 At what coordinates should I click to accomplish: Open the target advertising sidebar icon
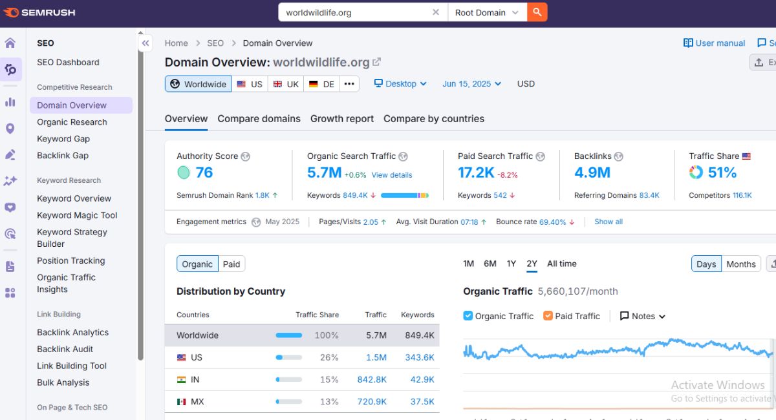pos(10,234)
